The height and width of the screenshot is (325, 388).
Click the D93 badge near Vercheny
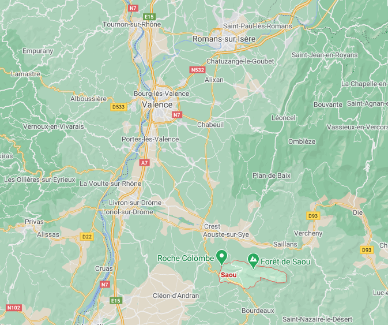[x=313, y=216]
